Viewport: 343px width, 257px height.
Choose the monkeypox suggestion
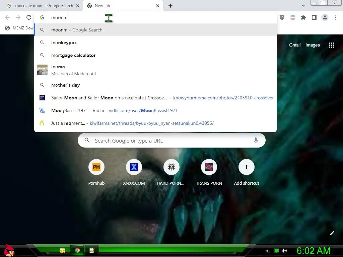(155, 42)
